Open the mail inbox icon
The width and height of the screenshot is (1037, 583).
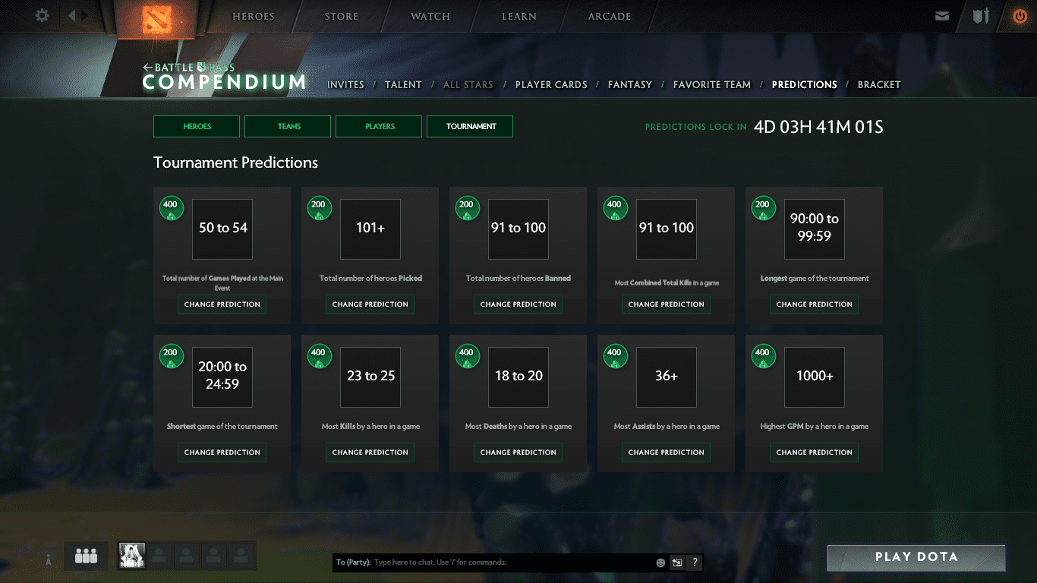coord(942,16)
